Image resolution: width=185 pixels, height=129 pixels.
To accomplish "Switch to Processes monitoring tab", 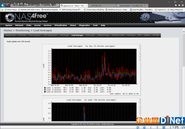I will point(131,35).
